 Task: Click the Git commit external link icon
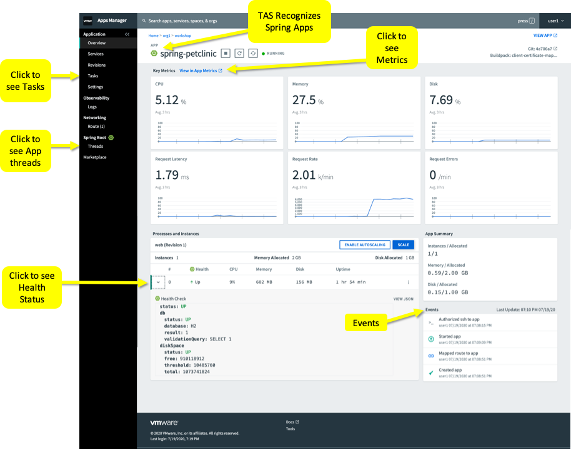point(555,49)
